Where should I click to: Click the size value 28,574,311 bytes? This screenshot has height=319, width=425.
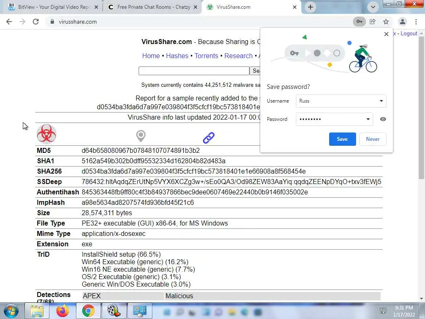click(x=107, y=213)
